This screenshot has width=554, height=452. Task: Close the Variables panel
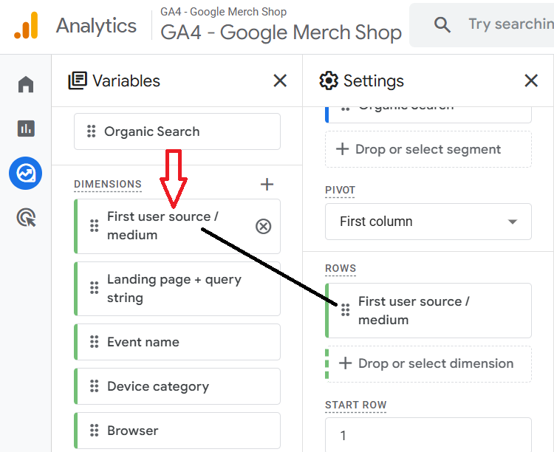pyautogui.click(x=280, y=81)
